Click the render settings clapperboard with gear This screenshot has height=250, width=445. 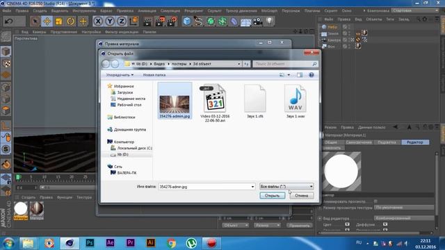pyautogui.click(x=172, y=22)
